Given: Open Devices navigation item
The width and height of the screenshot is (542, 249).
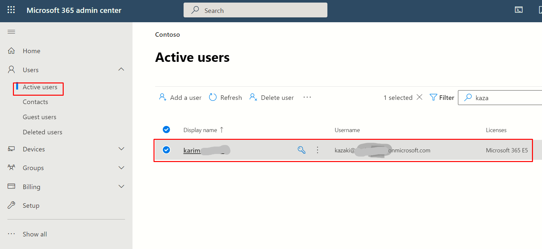Looking at the screenshot, I should (34, 149).
